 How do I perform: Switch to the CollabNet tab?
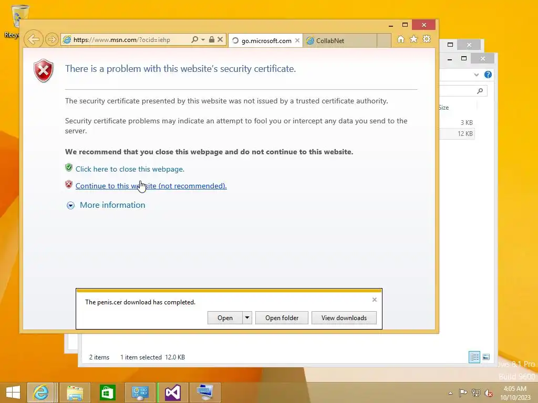point(340,40)
